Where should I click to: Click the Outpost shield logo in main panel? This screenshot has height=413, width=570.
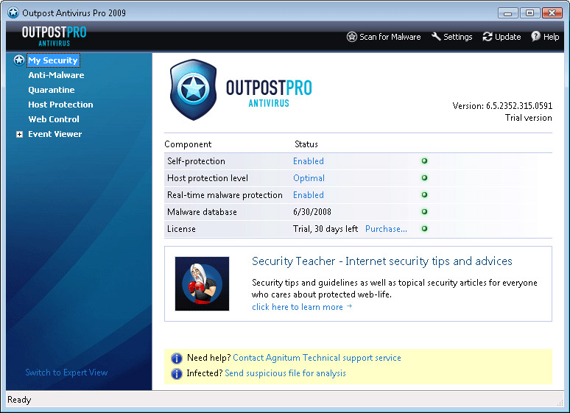coord(194,89)
